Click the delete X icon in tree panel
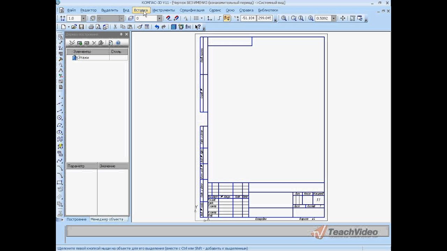Screen dimensions: 447x251 pyautogui.click(x=94, y=43)
